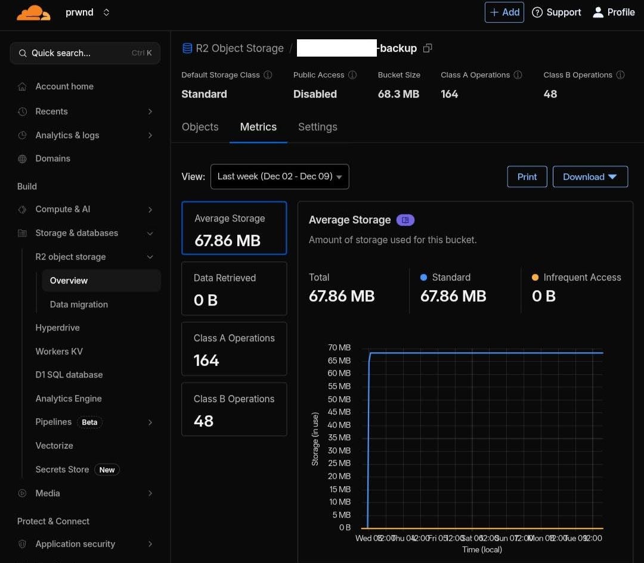
Task: Click the Account home house icon
Action: (22, 86)
